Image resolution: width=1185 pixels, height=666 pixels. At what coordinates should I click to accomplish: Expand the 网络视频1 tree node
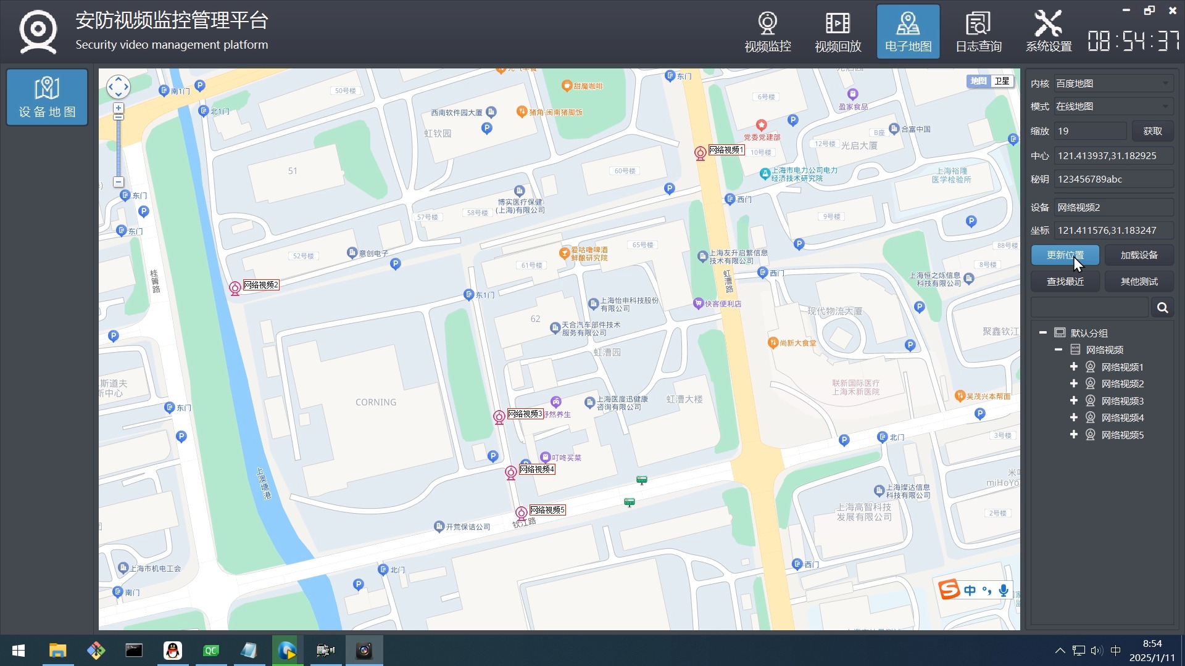(1074, 366)
